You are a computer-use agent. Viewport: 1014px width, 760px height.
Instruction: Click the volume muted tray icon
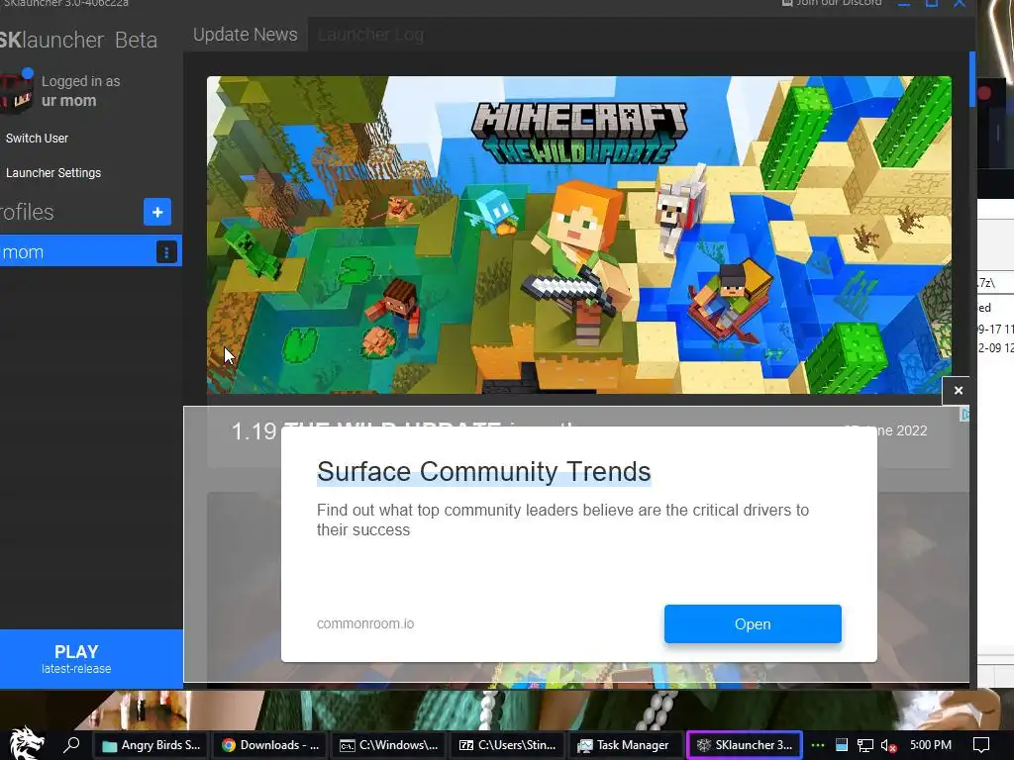point(888,745)
